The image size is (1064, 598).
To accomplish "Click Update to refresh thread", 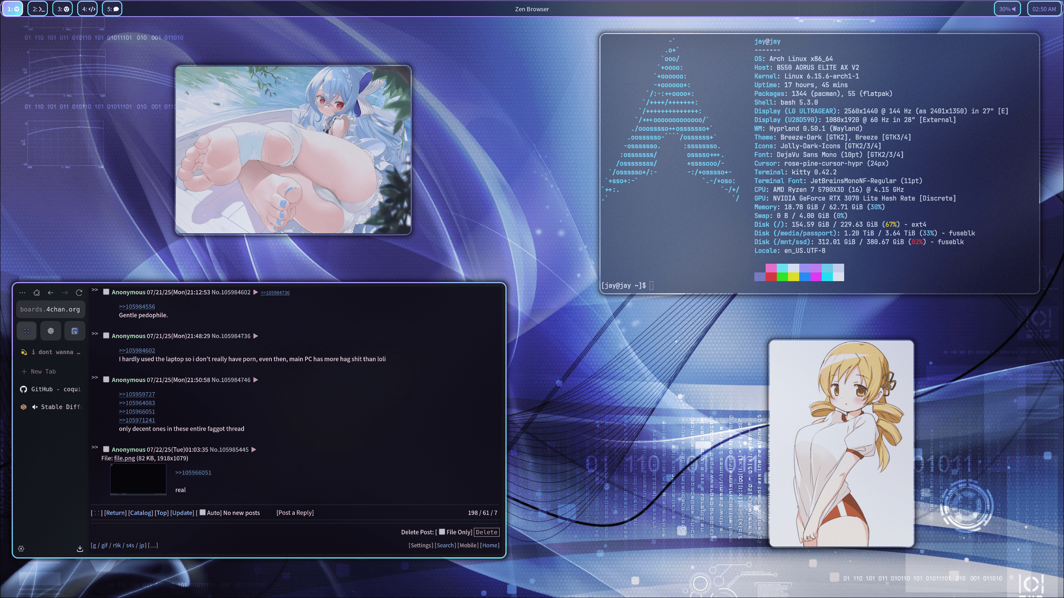I will point(182,513).
